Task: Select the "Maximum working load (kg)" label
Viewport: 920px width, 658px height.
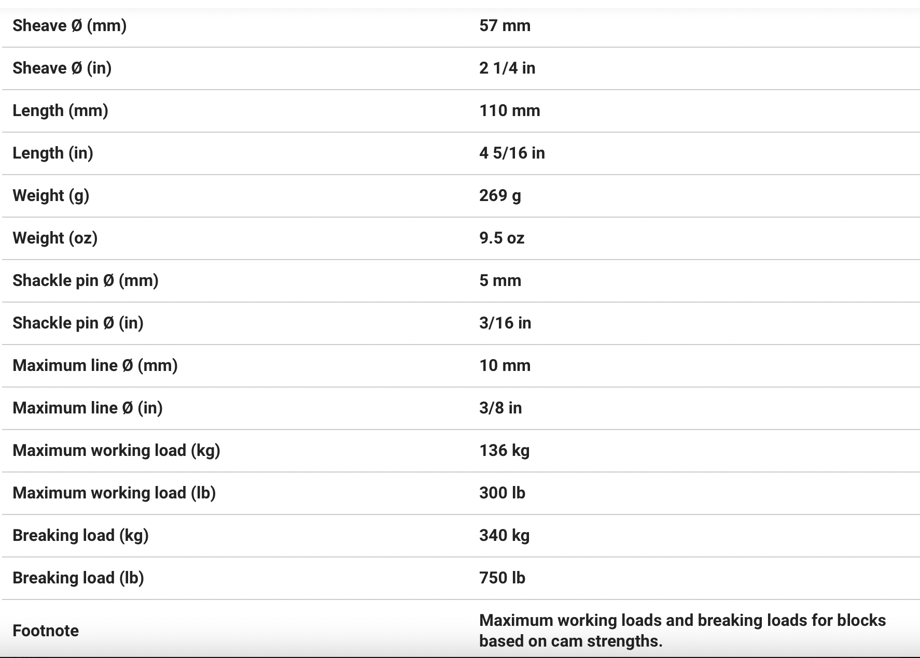Action: [116, 450]
